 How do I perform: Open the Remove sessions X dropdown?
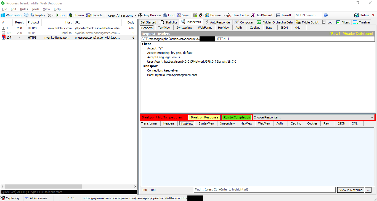[x=51, y=15]
